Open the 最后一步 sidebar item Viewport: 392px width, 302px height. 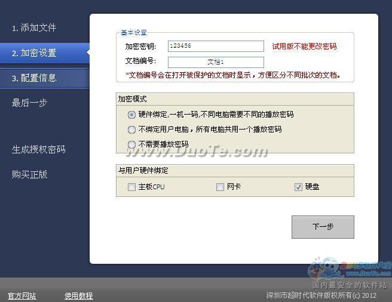(29, 103)
